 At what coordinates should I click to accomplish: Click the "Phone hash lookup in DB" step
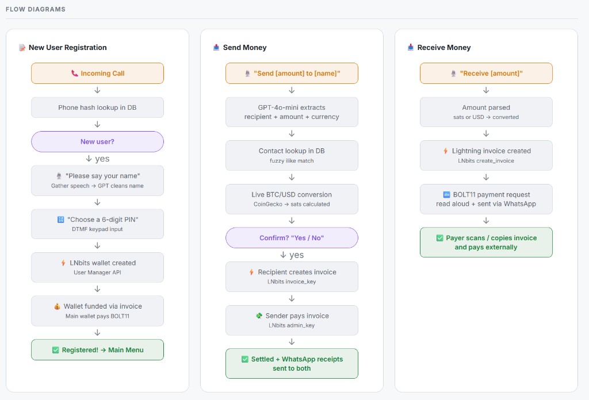pos(97,107)
